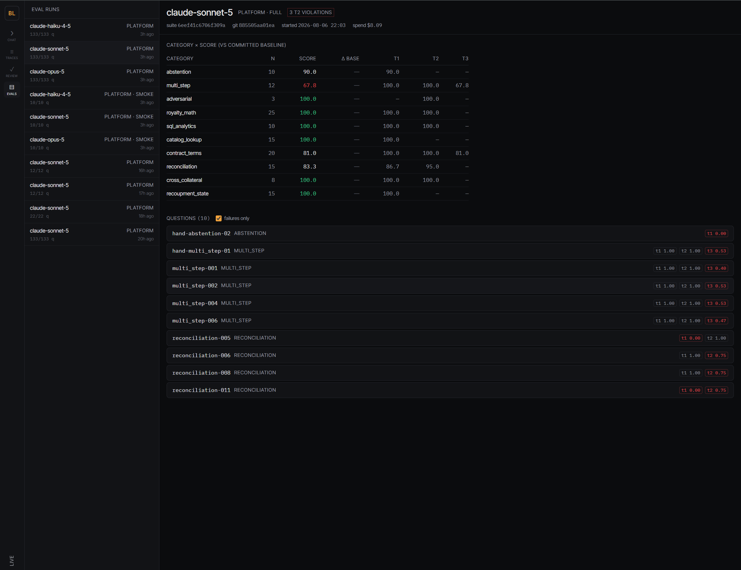The width and height of the screenshot is (741, 570).
Task: Click the red 67.8 multi_step score
Action: tap(310, 85)
